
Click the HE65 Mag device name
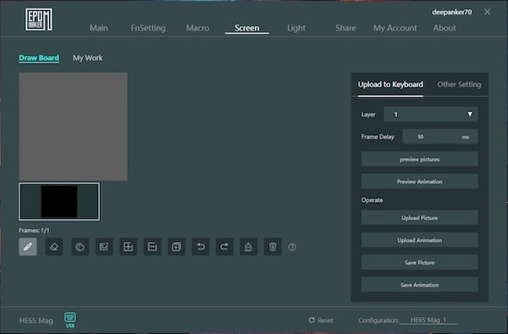(36, 320)
